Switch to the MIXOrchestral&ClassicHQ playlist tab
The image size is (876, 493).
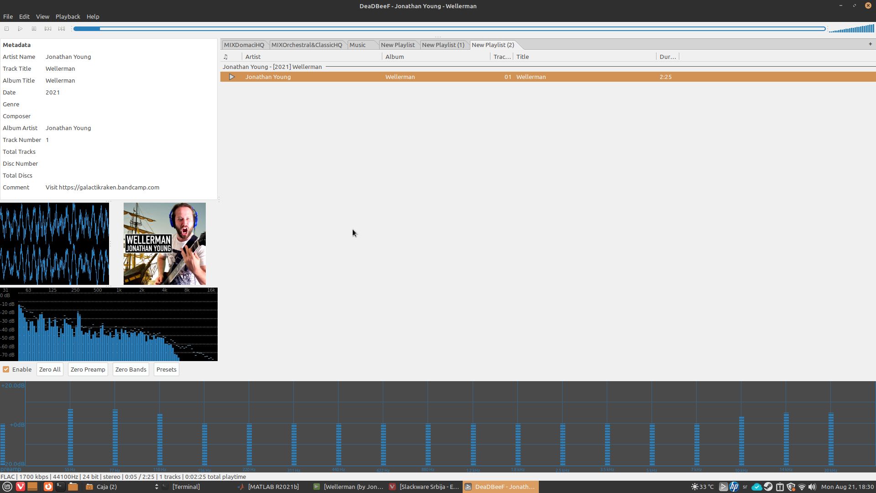click(307, 45)
